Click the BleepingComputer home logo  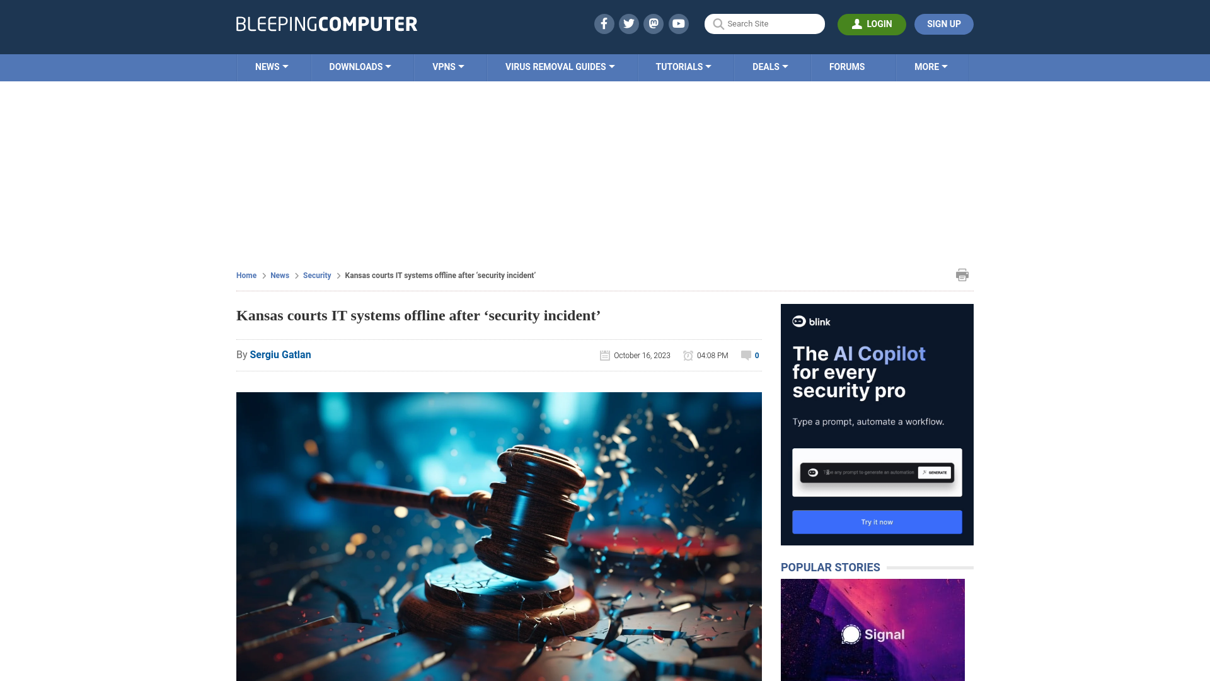326,23
